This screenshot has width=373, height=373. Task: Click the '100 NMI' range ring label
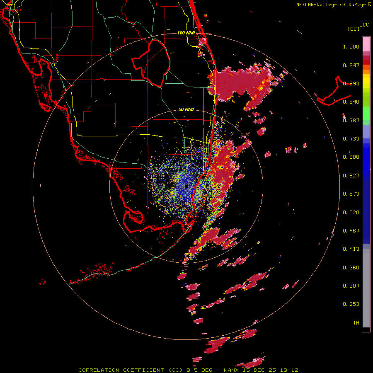coord(186,33)
